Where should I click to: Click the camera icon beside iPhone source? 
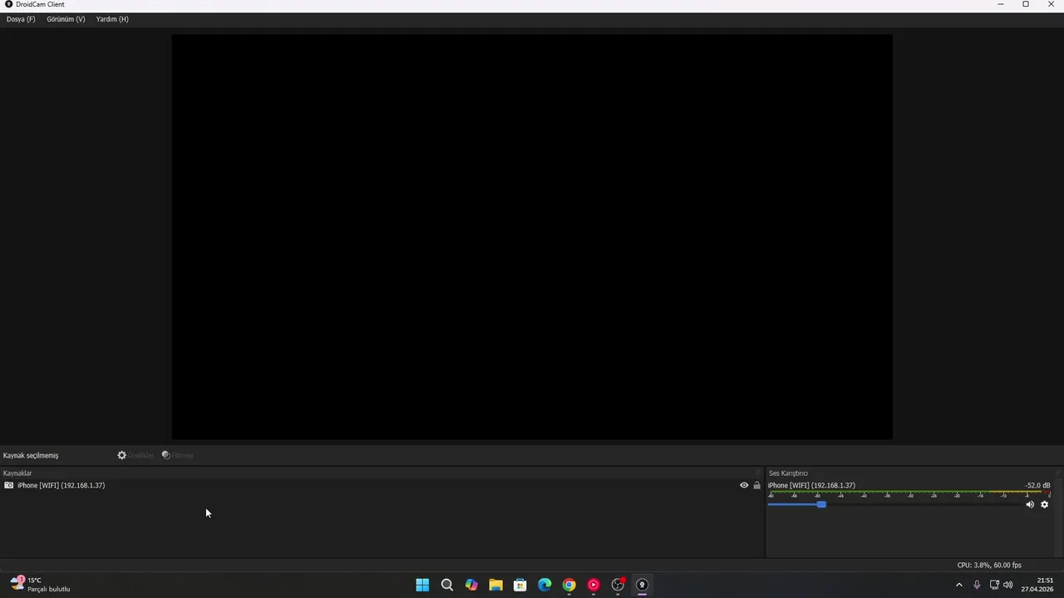tap(9, 485)
